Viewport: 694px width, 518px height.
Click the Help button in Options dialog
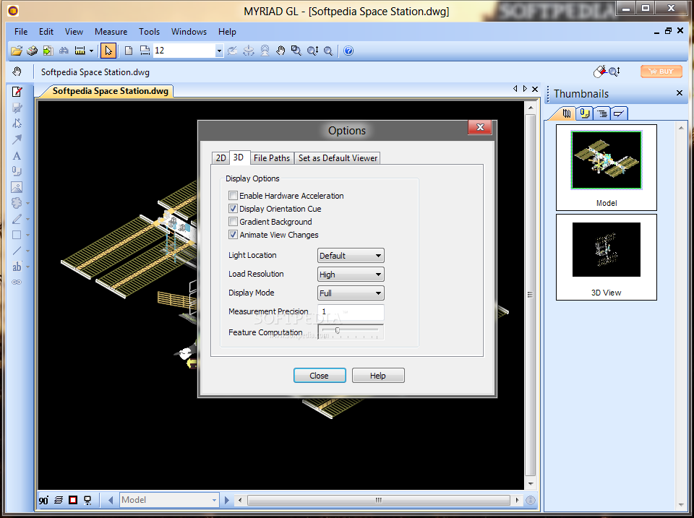click(x=378, y=376)
